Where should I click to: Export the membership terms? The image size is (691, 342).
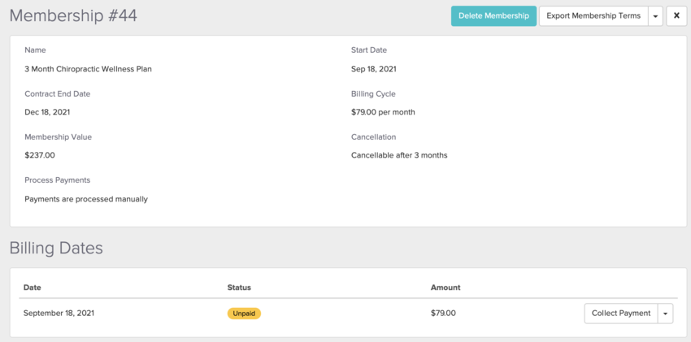point(593,16)
